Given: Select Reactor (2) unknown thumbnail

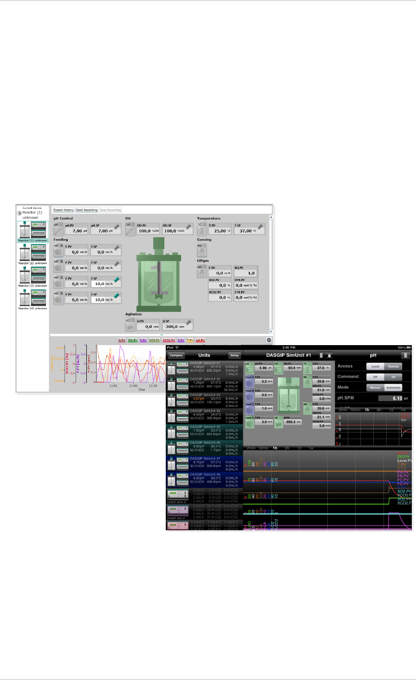Looking at the screenshot, I should pyautogui.click(x=32, y=254).
